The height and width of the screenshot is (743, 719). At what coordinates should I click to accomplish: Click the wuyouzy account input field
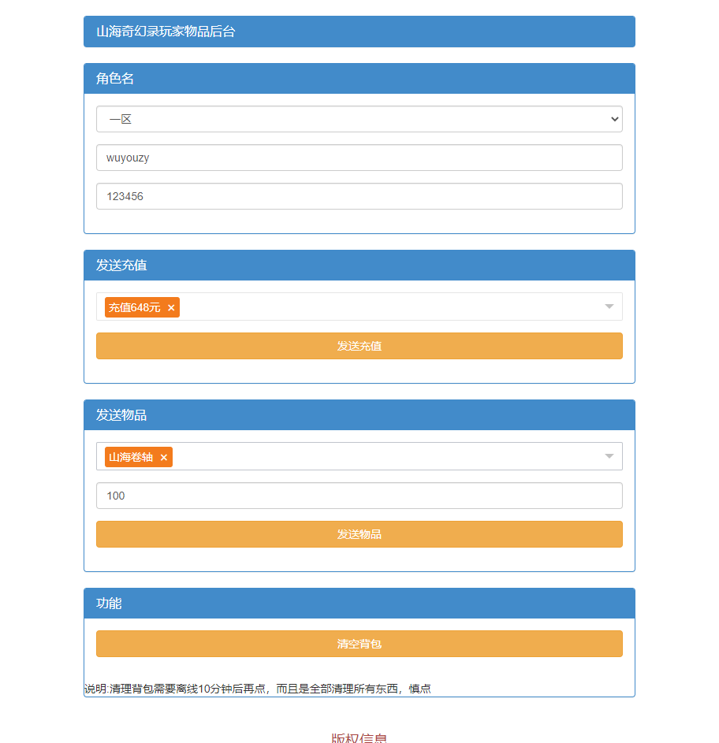tap(359, 158)
